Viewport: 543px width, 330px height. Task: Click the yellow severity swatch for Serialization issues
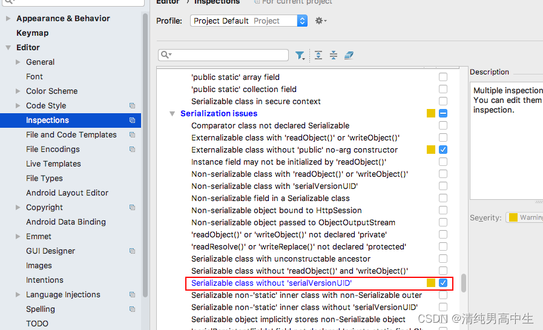tap(431, 113)
